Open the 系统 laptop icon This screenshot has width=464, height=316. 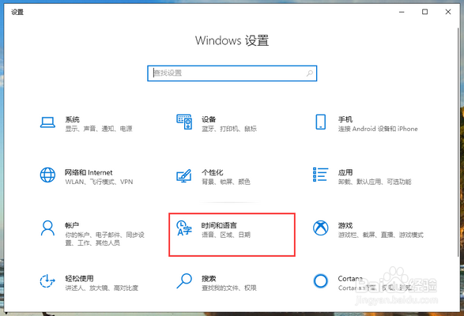pyautogui.click(x=47, y=122)
